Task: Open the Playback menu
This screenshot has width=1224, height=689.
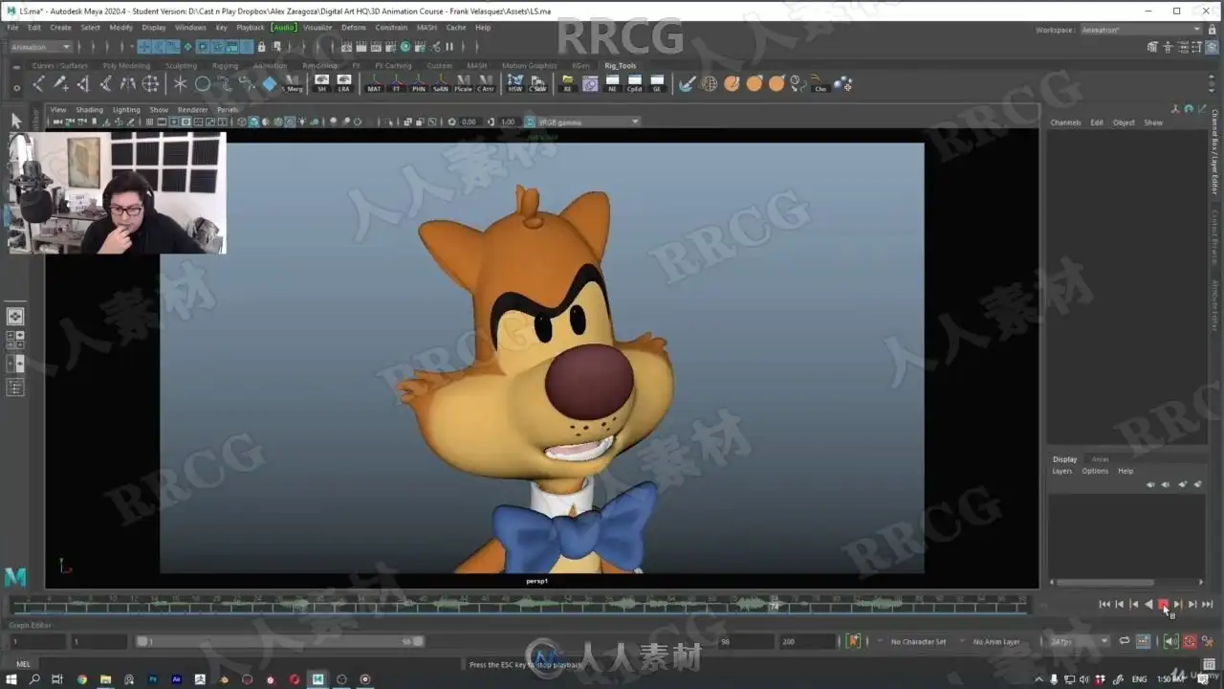Action: [x=250, y=28]
